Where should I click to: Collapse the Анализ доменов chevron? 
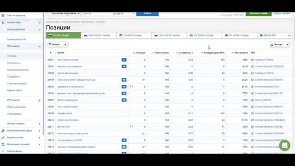tap(40, 30)
